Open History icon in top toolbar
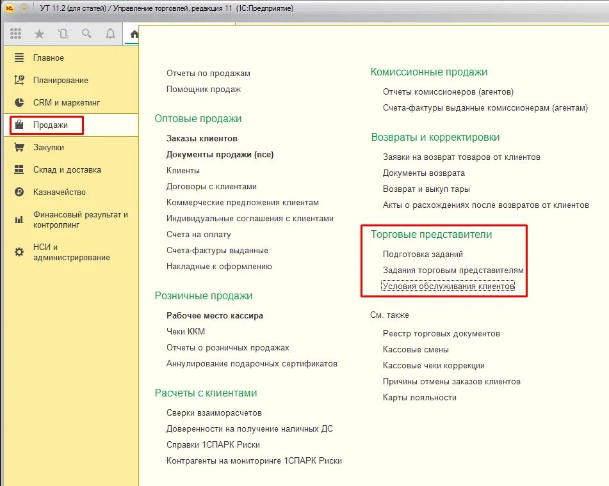 [63, 34]
